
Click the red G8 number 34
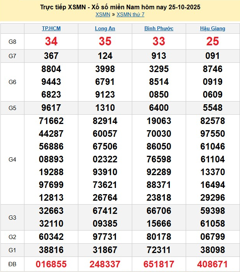pos(51,41)
